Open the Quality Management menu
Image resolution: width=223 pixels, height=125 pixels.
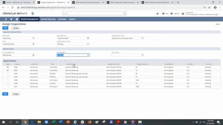coord(30,19)
